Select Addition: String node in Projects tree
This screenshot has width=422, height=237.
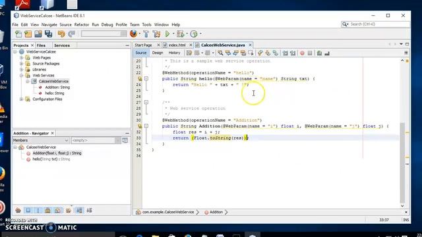point(57,88)
